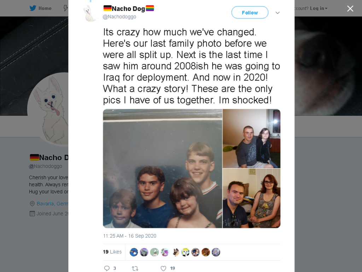Close the tweet overlay with X
This screenshot has height=272, width=362.
350,8
